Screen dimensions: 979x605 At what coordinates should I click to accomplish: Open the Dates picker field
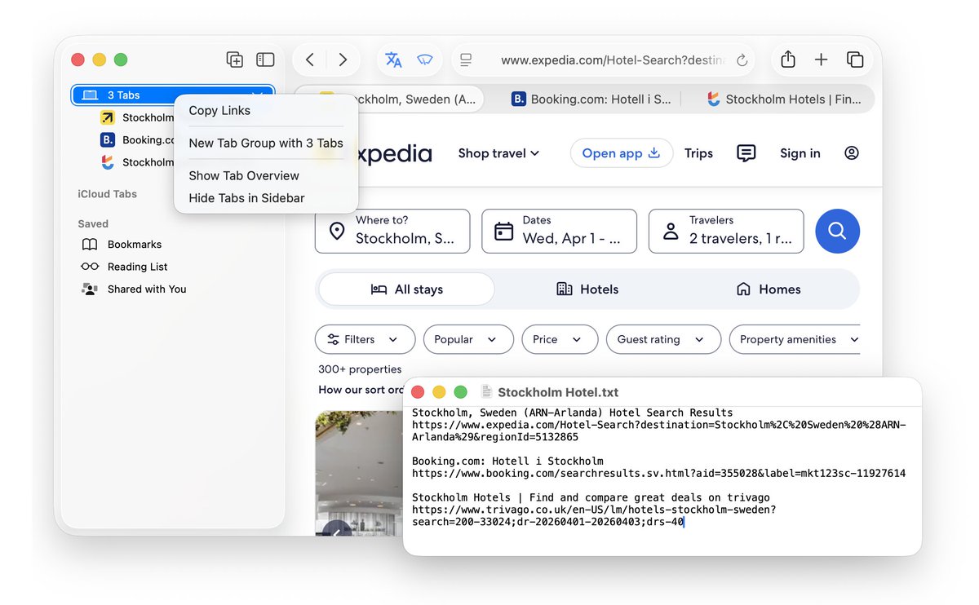pos(559,231)
